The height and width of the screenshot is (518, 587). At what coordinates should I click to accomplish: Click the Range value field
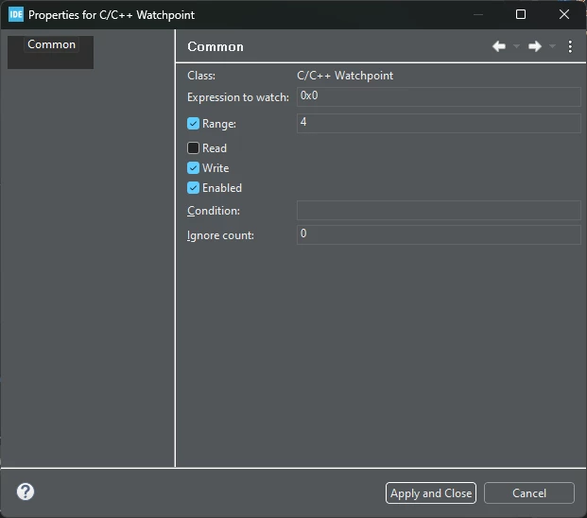coord(439,123)
